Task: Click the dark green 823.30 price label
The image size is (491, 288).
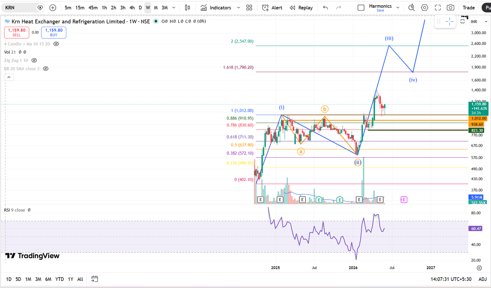Action: pos(476,130)
